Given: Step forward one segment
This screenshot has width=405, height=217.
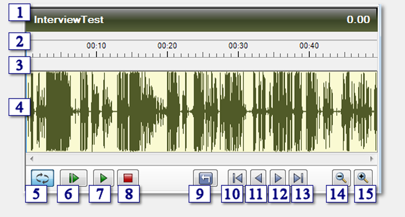Looking at the screenshot, I should pyautogui.click(x=278, y=177).
